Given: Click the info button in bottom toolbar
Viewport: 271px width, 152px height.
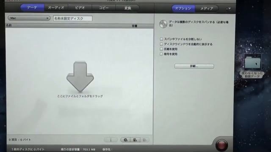Looking at the screenshot, I should tap(111, 140).
